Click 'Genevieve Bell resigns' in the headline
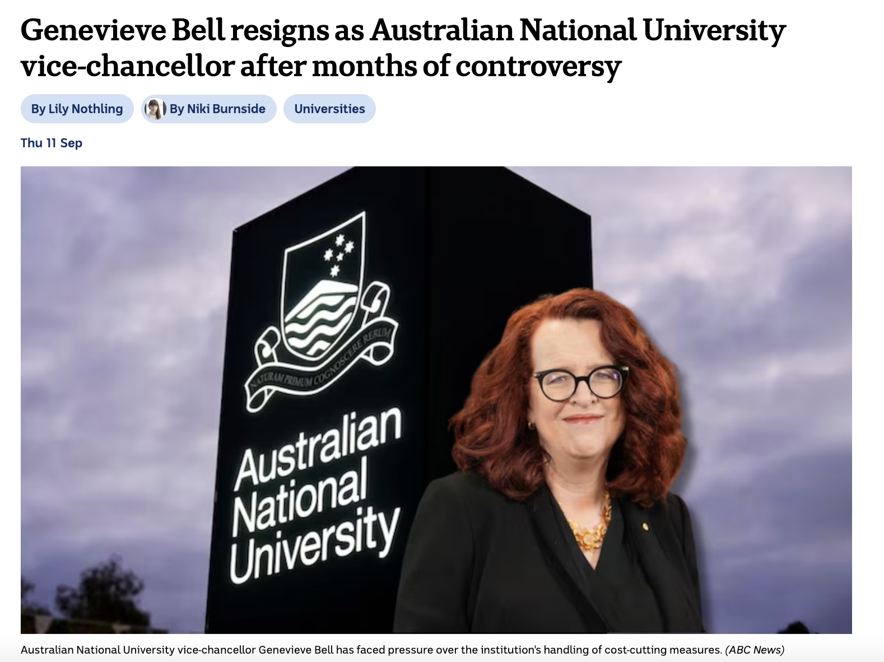The width and height of the screenshot is (884, 662). pyautogui.click(x=175, y=31)
